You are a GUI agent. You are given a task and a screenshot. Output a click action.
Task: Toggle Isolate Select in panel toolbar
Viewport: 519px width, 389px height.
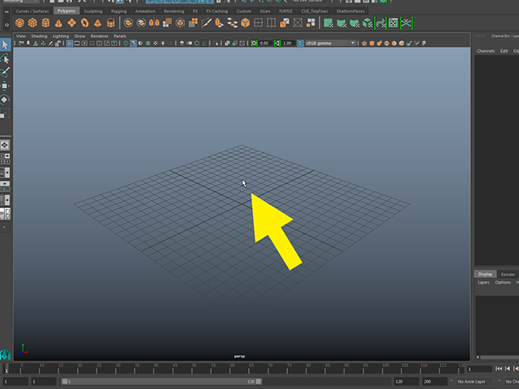tap(216, 43)
